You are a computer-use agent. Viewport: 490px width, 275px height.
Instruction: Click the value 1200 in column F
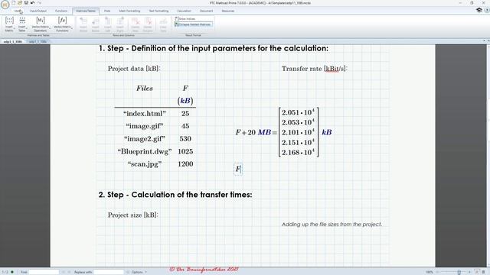(185, 164)
